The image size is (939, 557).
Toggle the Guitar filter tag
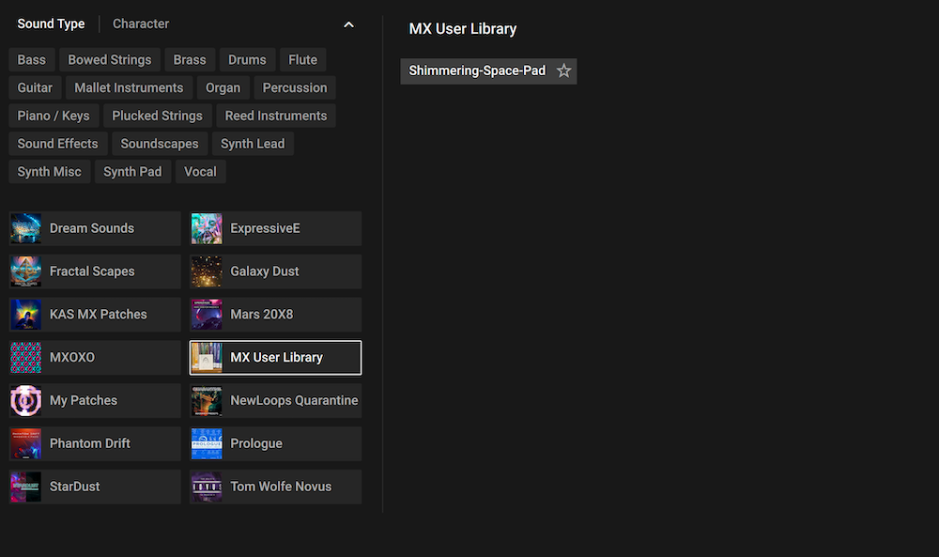click(x=35, y=88)
